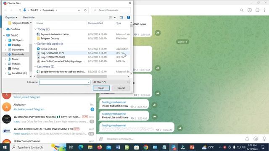The width and height of the screenshot is (269, 151).
Task: Select the msg-1376362277-10426 JPG file
Action: tap(53, 57)
